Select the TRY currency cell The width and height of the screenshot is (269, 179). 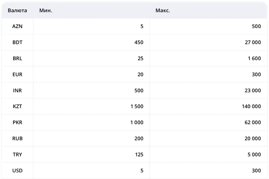coord(17,154)
